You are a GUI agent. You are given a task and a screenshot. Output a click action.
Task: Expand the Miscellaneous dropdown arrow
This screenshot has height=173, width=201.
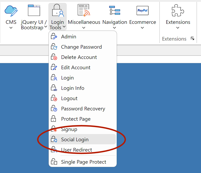(x=84, y=28)
